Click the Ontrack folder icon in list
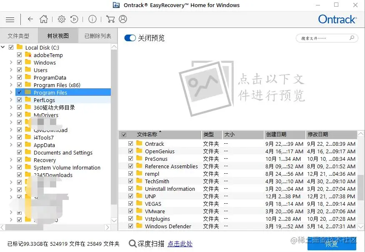Image resolution: width=365 pixels, height=252 pixels. click(x=139, y=143)
